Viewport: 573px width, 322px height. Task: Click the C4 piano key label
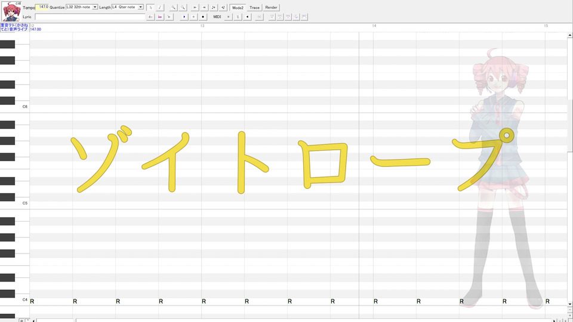(25, 299)
